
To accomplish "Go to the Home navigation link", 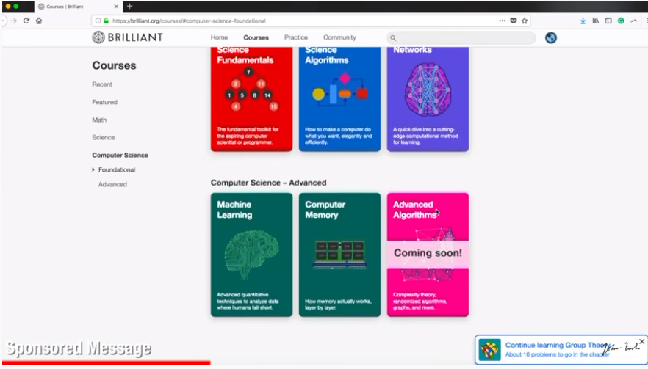I will pyautogui.click(x=219, y=37).
